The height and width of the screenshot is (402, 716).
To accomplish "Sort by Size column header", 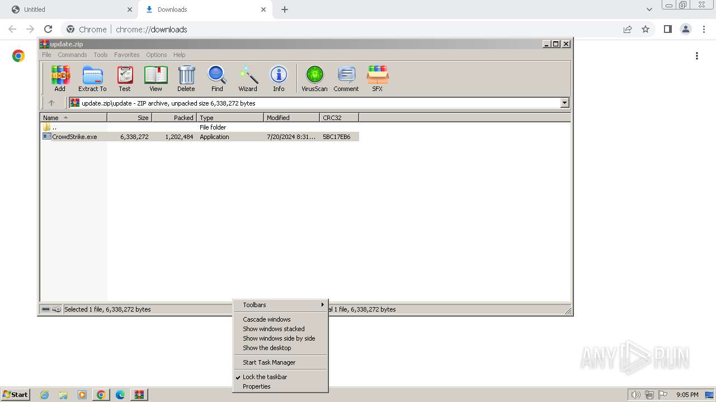I will [x=130, y=118].
